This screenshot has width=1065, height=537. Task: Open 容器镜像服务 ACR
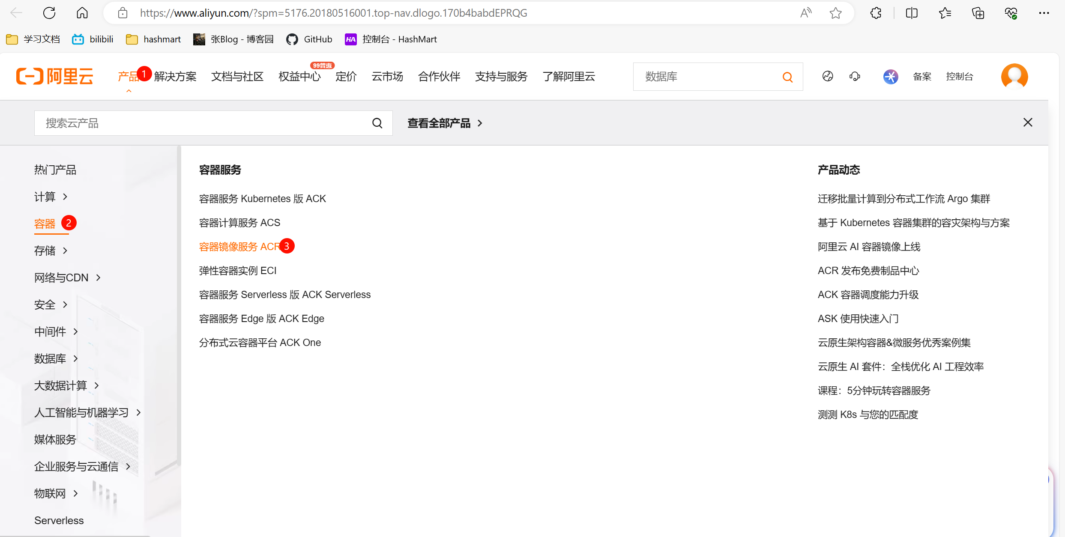click(238, 246)
